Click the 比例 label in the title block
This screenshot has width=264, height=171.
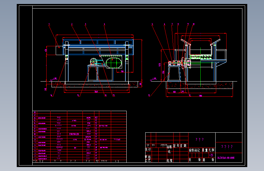(212, 150)
